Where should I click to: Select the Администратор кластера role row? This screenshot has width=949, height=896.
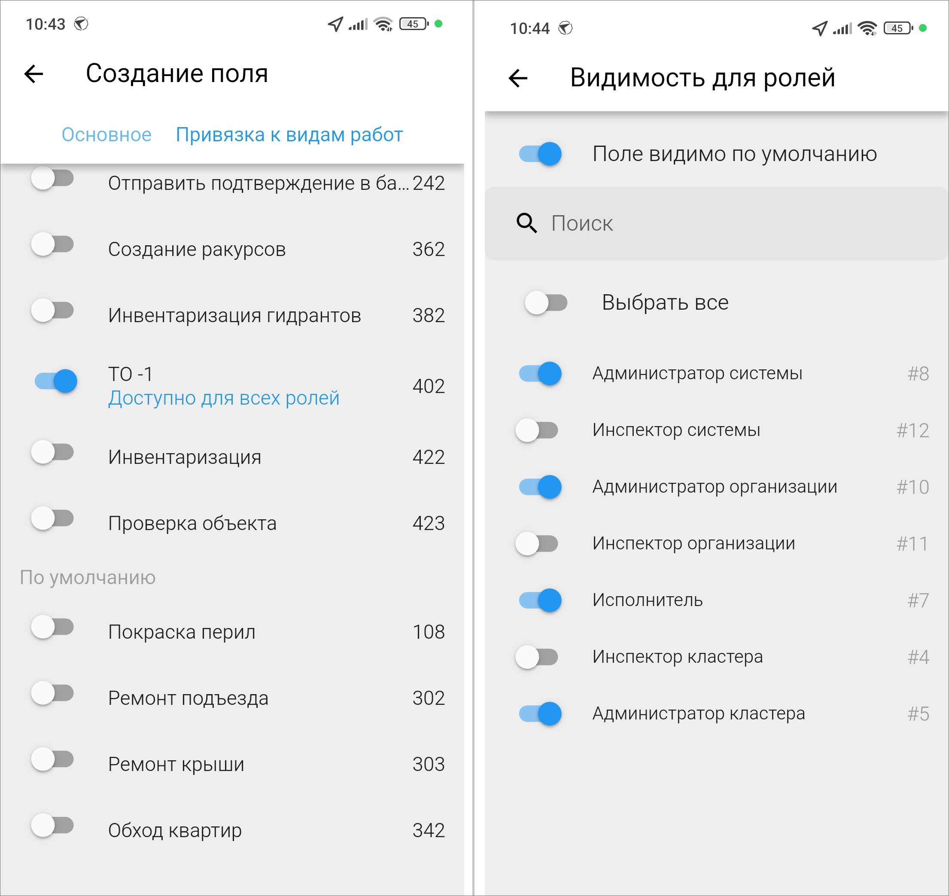[x=698, y=713]
